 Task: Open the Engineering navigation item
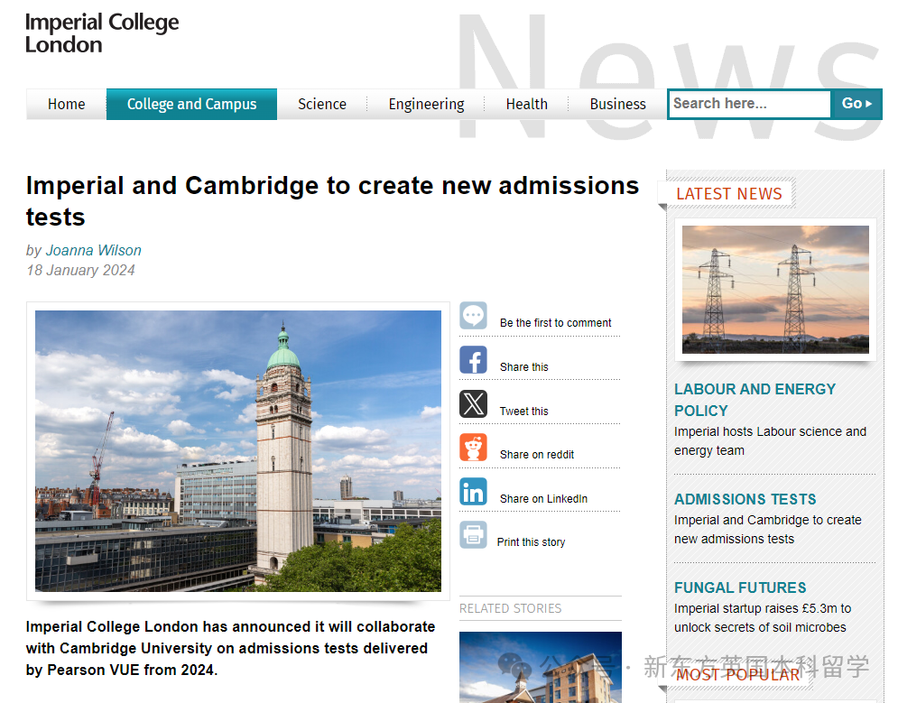426,105
